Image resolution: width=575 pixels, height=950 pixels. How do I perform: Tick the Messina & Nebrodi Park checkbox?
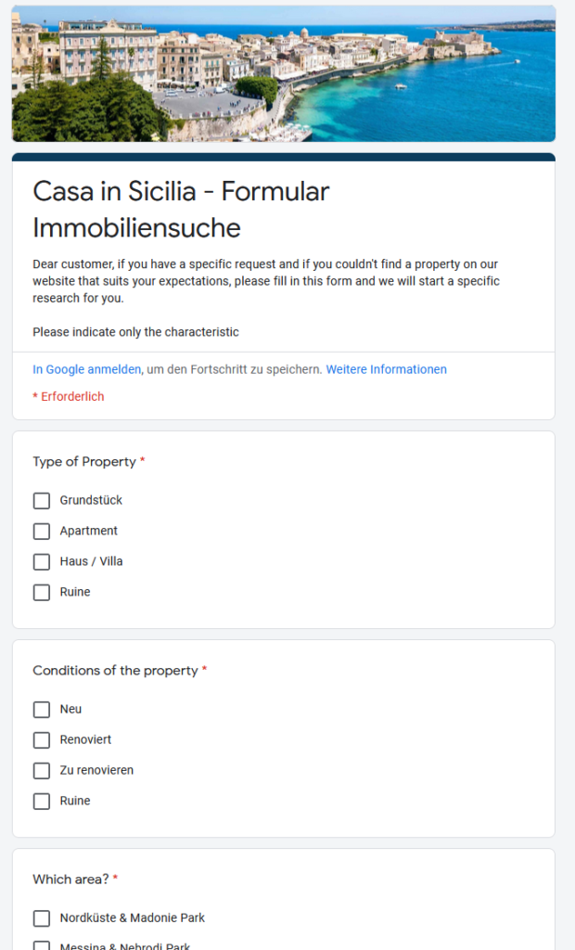click(x=41, y=945)
